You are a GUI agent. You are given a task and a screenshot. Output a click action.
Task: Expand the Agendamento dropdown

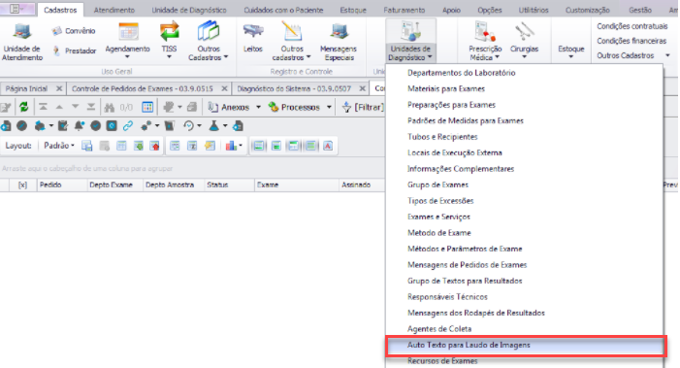coord(127,57)
